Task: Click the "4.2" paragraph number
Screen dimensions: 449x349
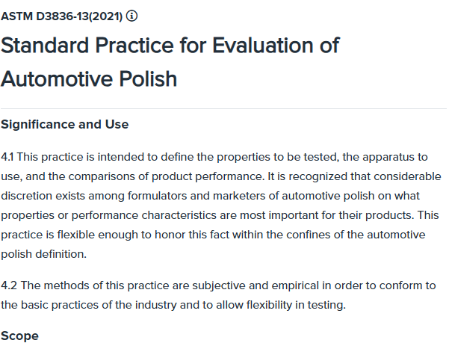Action: [9, 285]
